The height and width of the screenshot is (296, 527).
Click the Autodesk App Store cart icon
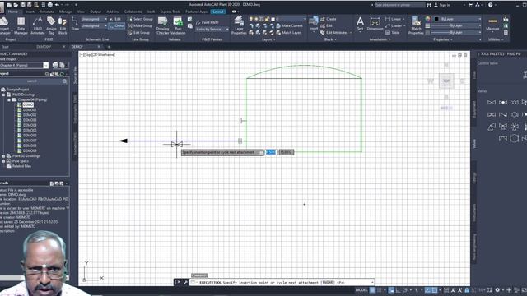coord(470,5)
